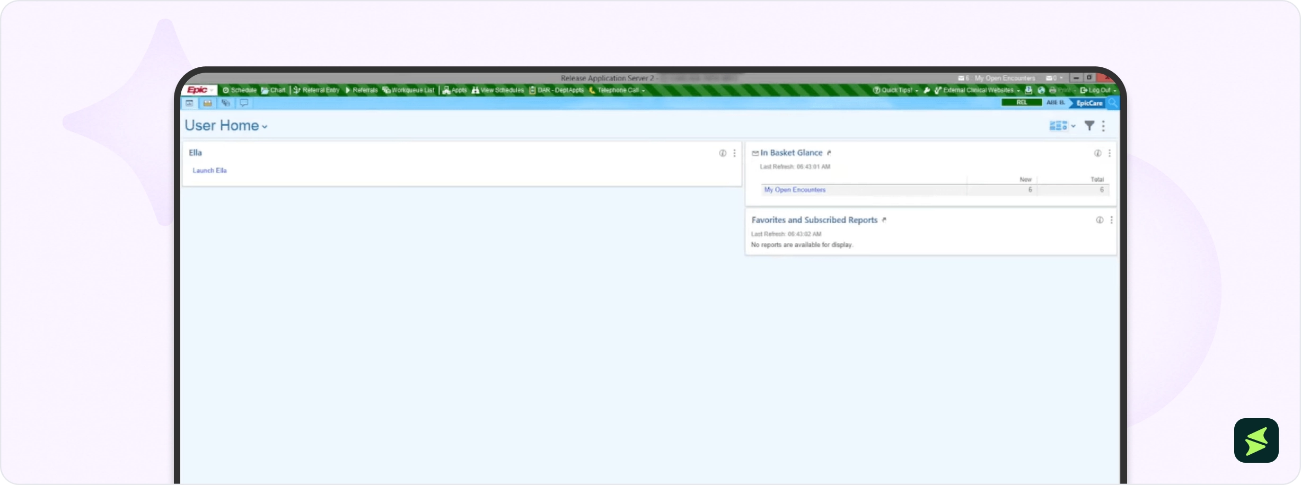Select the third workspace tab icon
The image size is (1301, 485).
(226, 103)
